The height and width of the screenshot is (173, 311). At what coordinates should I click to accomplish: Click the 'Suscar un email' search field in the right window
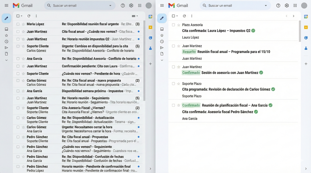tap(233, 5)
